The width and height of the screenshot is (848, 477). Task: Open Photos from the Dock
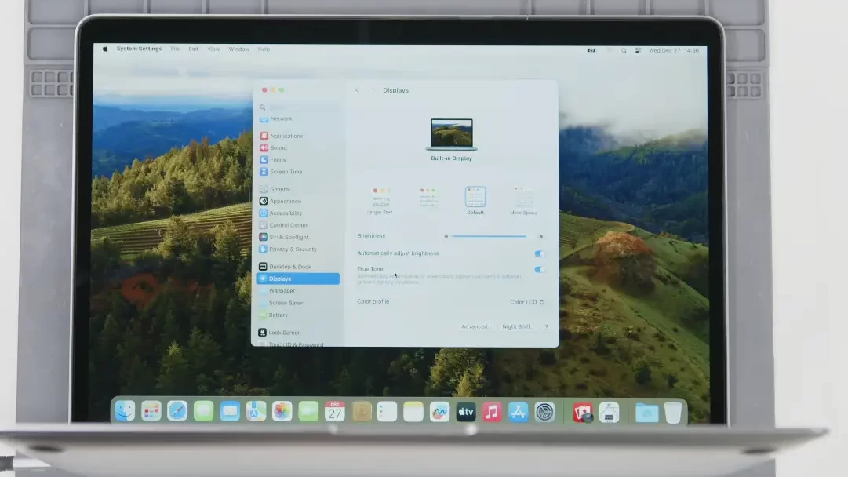(282, 412)
